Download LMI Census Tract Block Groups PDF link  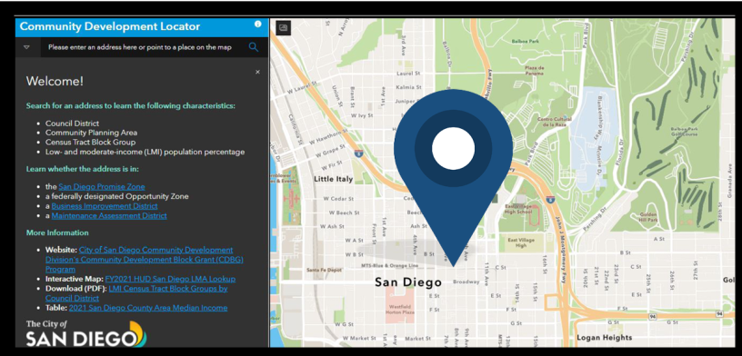136,293
